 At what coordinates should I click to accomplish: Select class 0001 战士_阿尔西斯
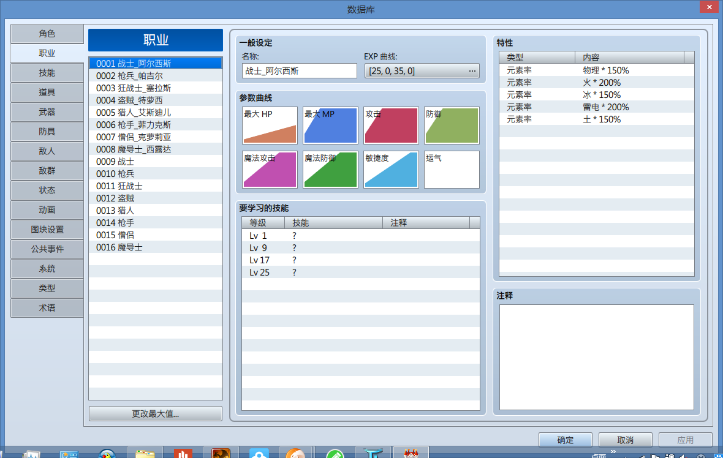click(156, 64)
